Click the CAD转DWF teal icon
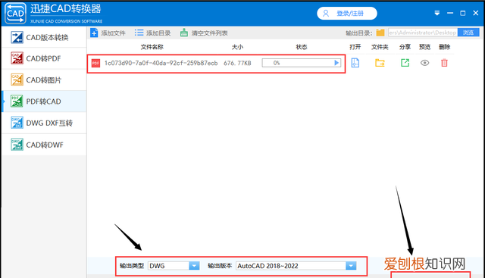 (17, 145)
